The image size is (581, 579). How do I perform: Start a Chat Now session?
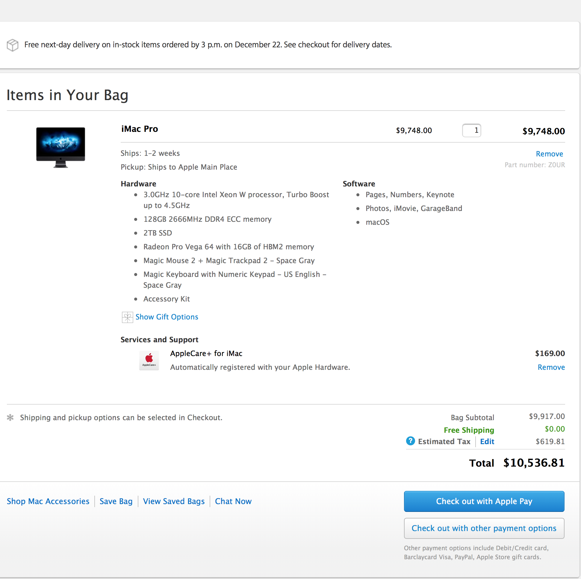233,501
